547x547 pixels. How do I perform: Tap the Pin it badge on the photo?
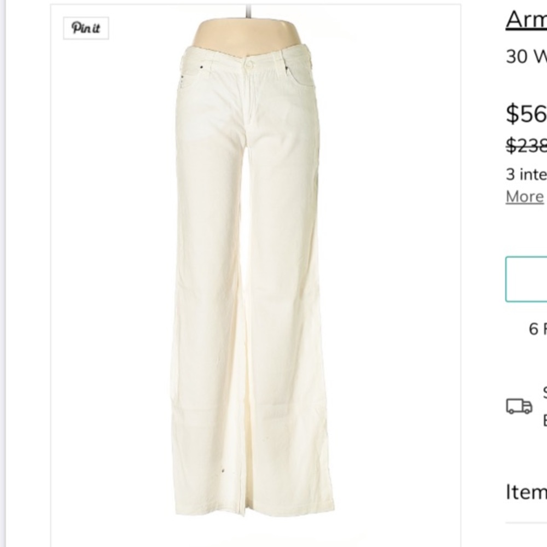86,27
